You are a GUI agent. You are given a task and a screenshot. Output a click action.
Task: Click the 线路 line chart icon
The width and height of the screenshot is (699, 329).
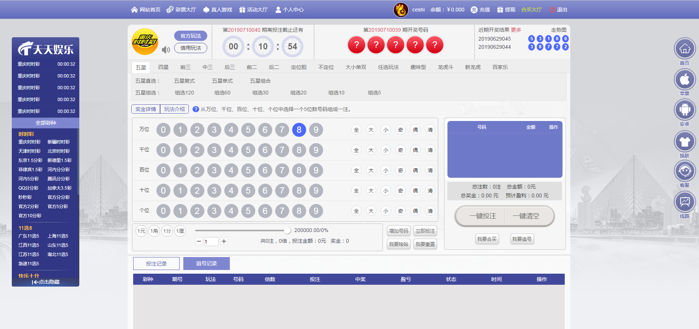(685, 202)
